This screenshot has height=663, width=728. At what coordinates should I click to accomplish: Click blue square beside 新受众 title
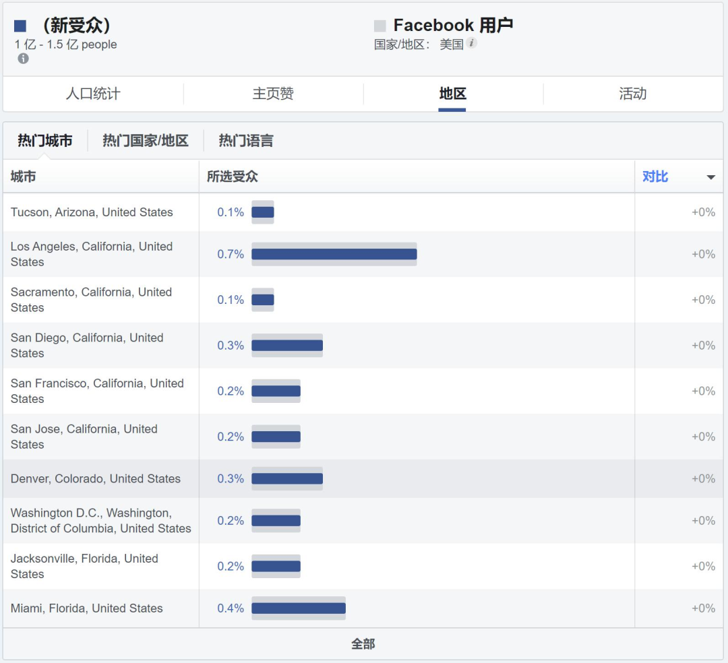point(20,26)
